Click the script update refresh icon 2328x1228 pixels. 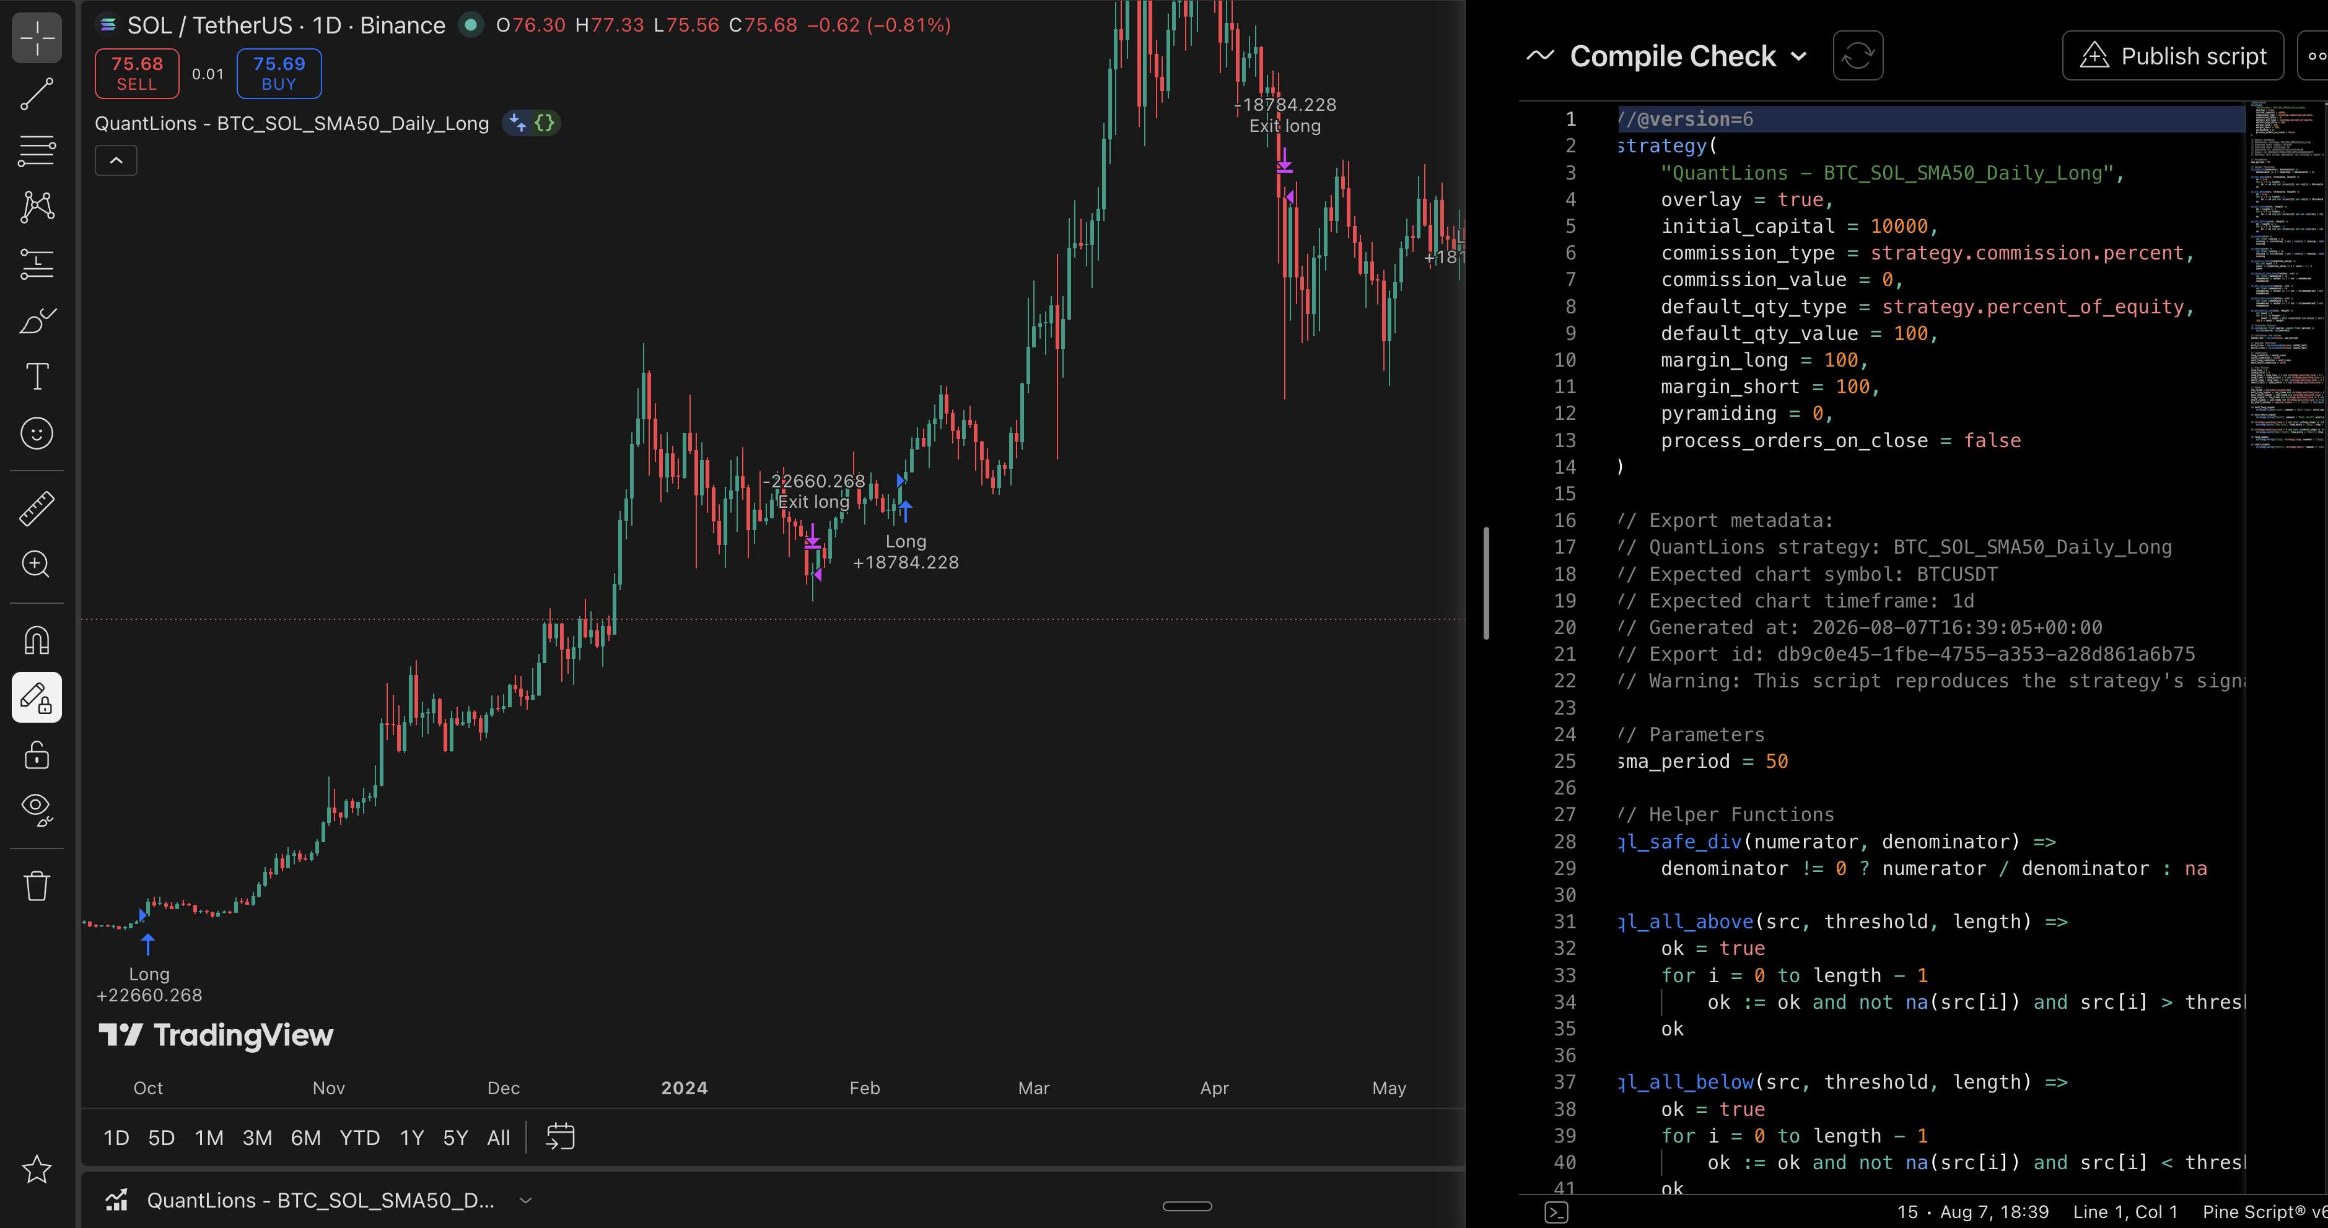click(1857, 56)
